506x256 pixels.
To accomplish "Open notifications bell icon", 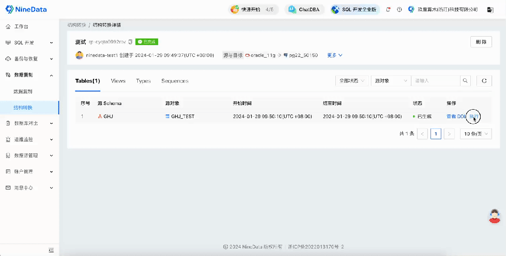I will tap(388, 10).
